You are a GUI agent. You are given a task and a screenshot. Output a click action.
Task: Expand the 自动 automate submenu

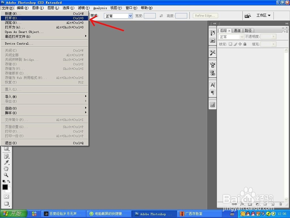[x=44, y=108]
